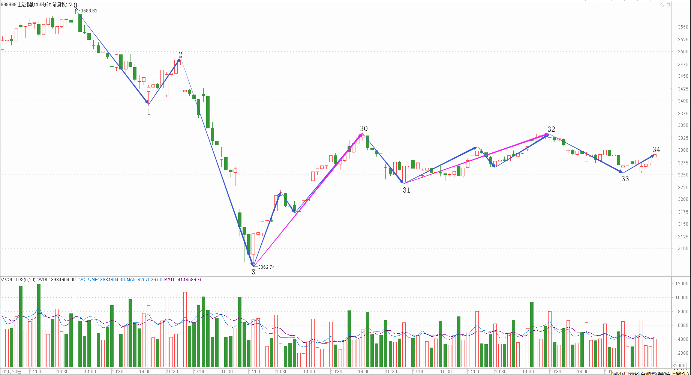The height and width of the screenshot is (375, 691).
Task: Click the 3586.62 high price marker
Action: tap(89, 11)
